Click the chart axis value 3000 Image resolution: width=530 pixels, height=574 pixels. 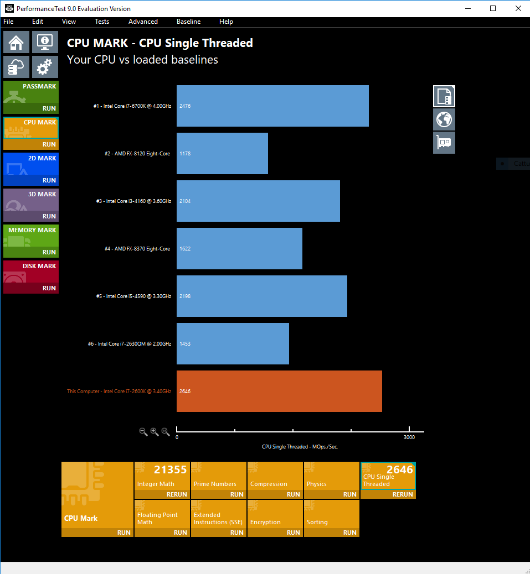409,437
